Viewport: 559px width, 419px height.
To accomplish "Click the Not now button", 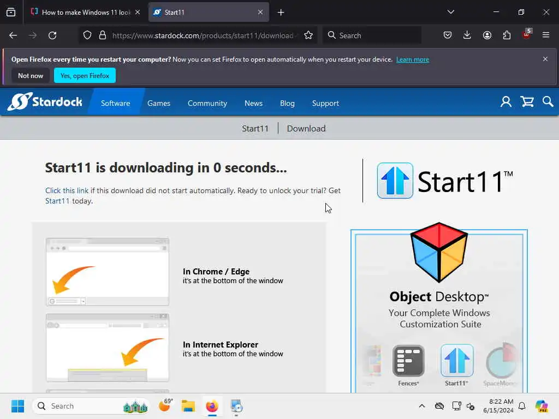I will (x=31, y=75).
